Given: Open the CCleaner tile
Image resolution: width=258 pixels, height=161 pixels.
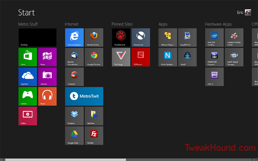Looking at the screenshot, I should (74, 77).
